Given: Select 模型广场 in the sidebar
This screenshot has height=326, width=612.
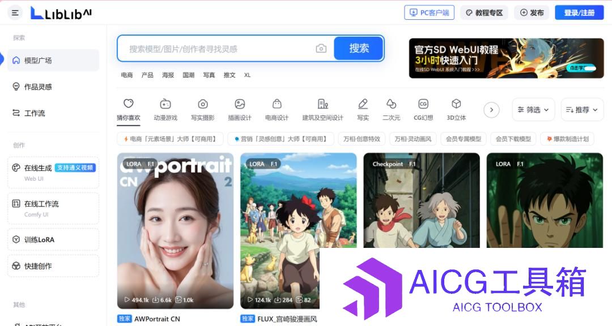Looking at the screenshot, I should point(53,61).
